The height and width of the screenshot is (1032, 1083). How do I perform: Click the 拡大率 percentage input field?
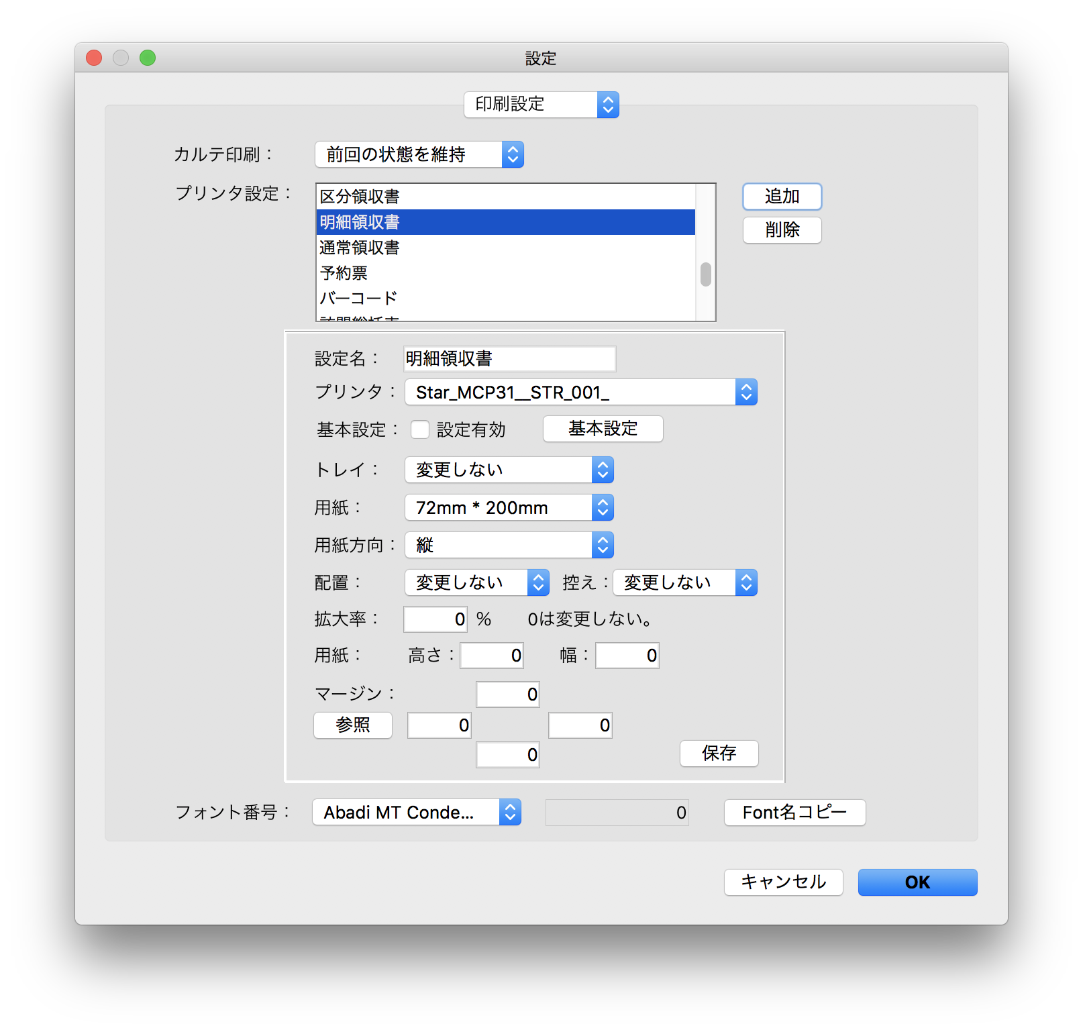435,619
